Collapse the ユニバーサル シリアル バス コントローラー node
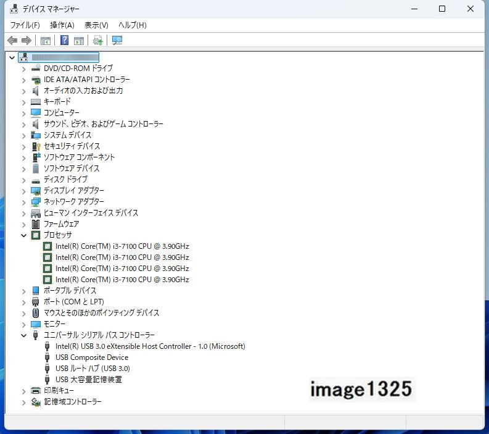The image size is (489, 434). coord(23,335)
